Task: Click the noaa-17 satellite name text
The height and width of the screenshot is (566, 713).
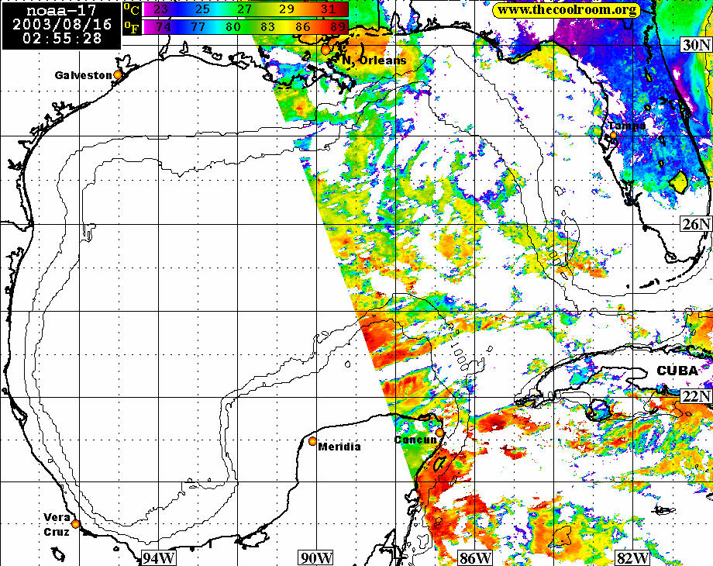Action: 61,10
